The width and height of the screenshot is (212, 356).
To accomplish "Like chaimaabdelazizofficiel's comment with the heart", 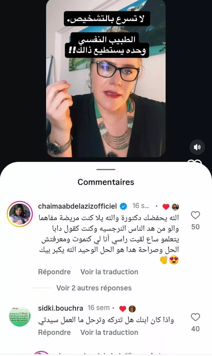I will pyautogui.click(x=195, y=215).
